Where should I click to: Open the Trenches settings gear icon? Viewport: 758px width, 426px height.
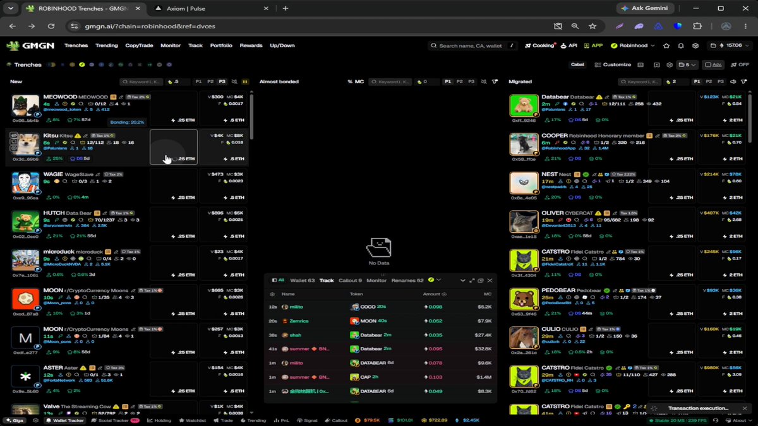click(670, 64)
